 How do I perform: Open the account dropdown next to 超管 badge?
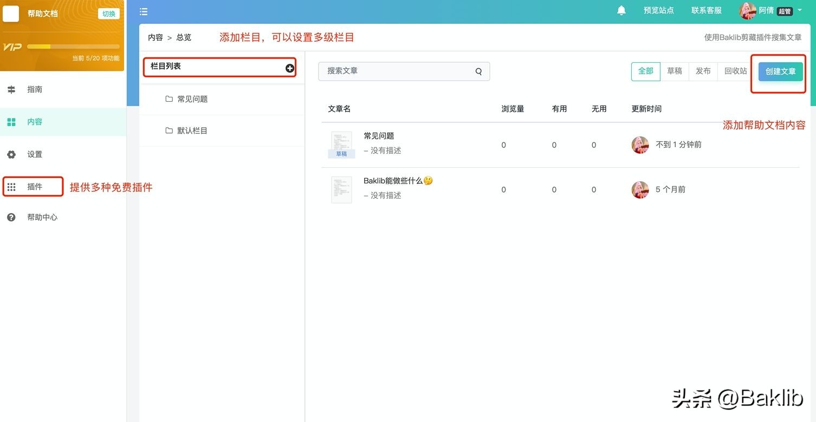[x=800, y=10]
